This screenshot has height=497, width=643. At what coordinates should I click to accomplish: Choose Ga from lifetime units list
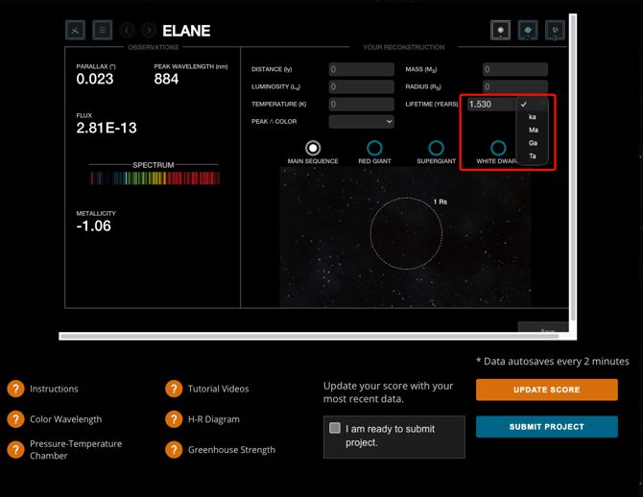tap(533, 143)
